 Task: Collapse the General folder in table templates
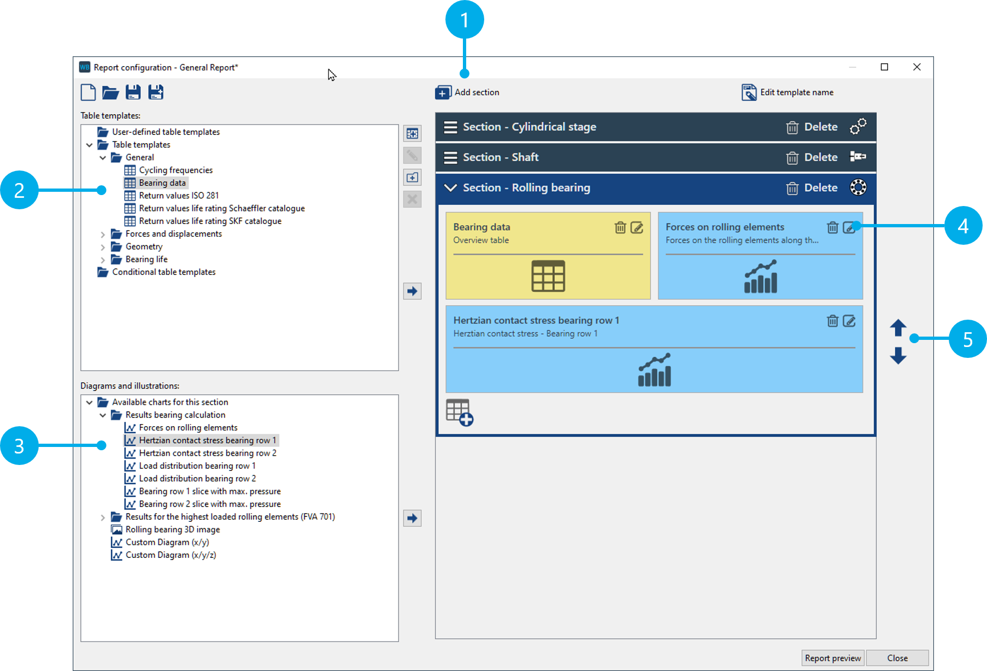pos(103,158)
